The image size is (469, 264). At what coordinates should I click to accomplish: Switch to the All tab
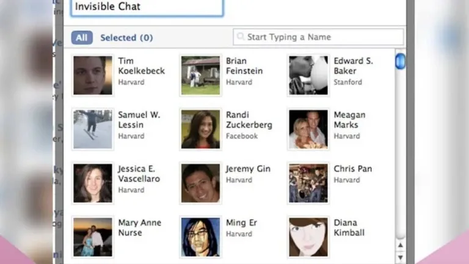click(x=82, y=38)
